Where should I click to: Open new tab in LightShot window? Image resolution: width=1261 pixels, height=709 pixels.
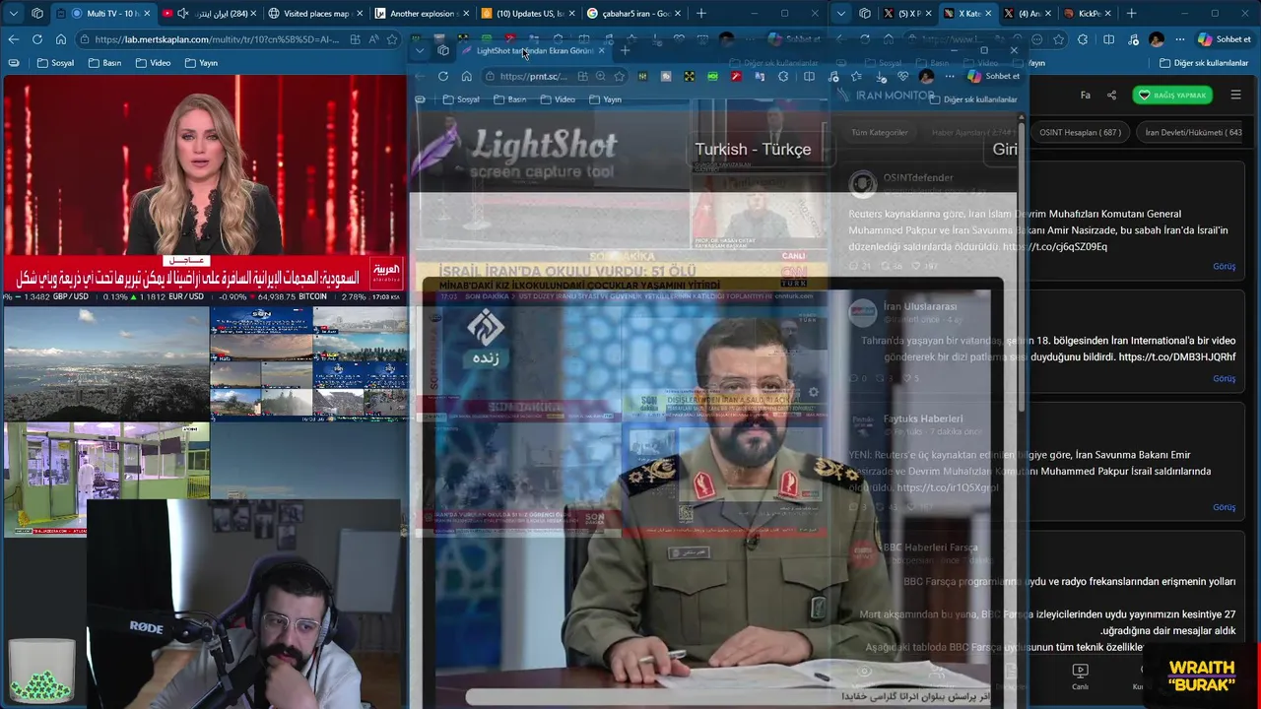click(x=625, y=50)
